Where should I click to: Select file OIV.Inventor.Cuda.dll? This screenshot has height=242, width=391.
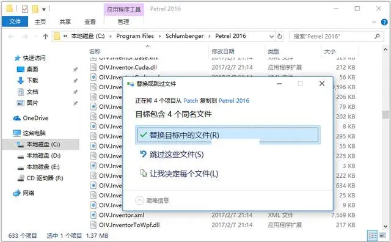[128, 67]
